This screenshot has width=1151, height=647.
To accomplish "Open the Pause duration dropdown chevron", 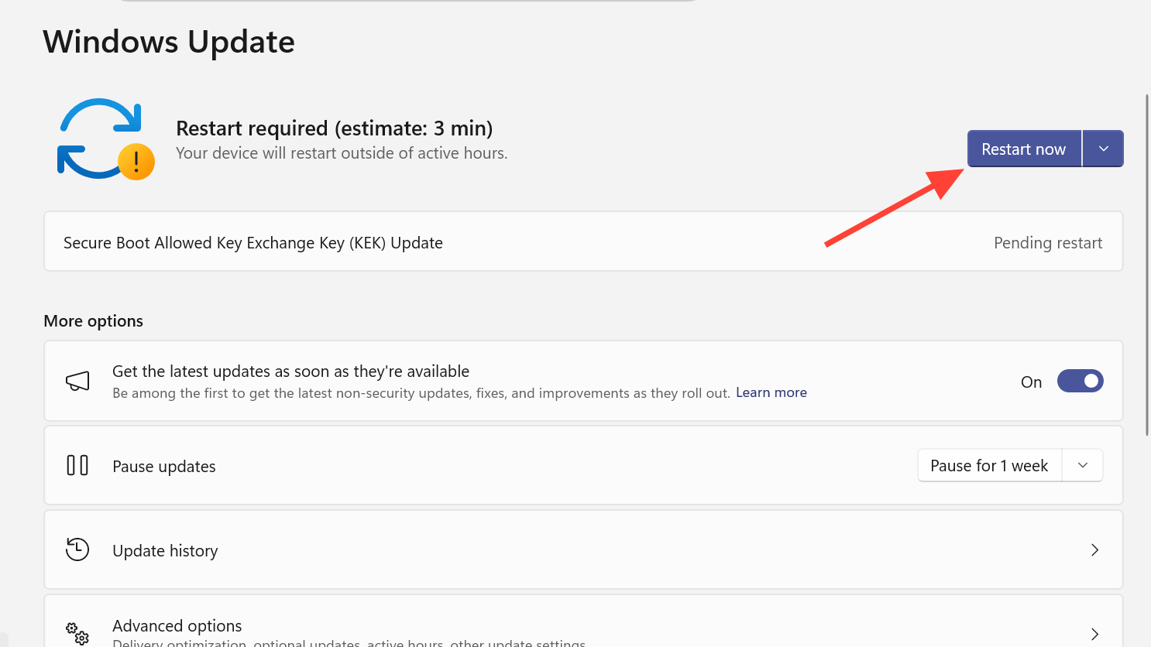I will click(x=1083, y=465).
